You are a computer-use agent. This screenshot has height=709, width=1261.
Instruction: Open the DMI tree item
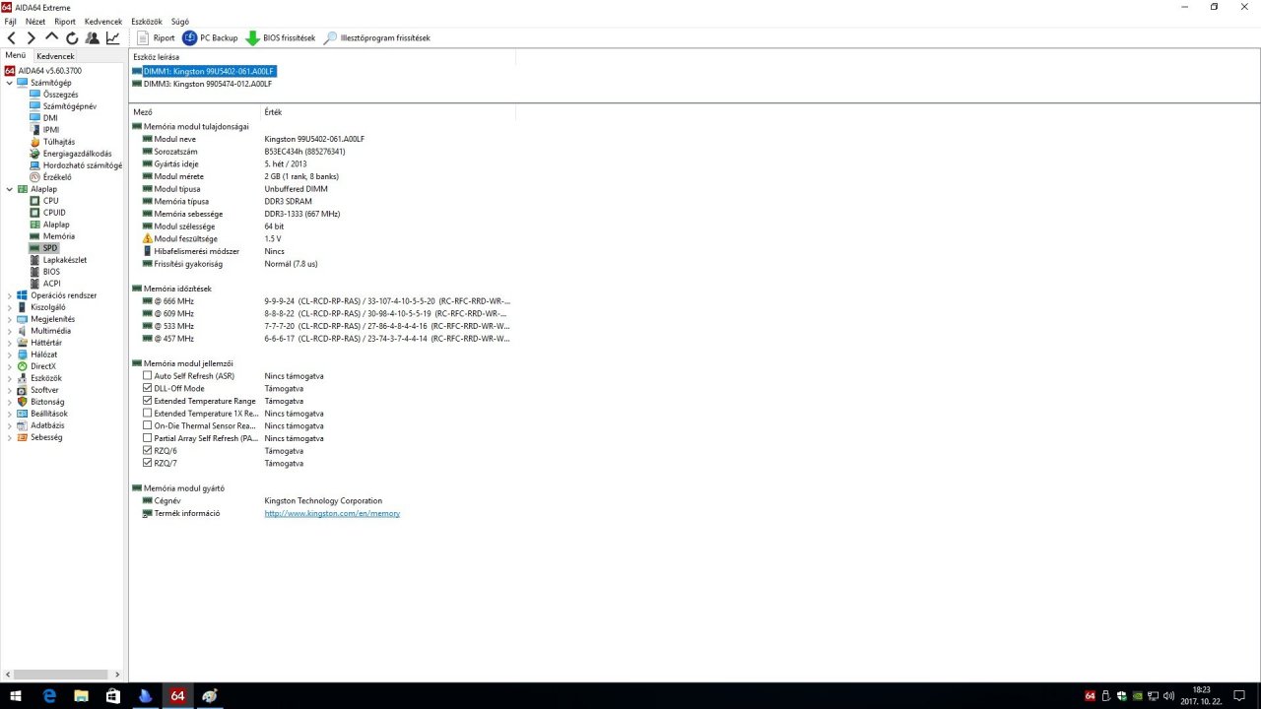coord(50,118)
